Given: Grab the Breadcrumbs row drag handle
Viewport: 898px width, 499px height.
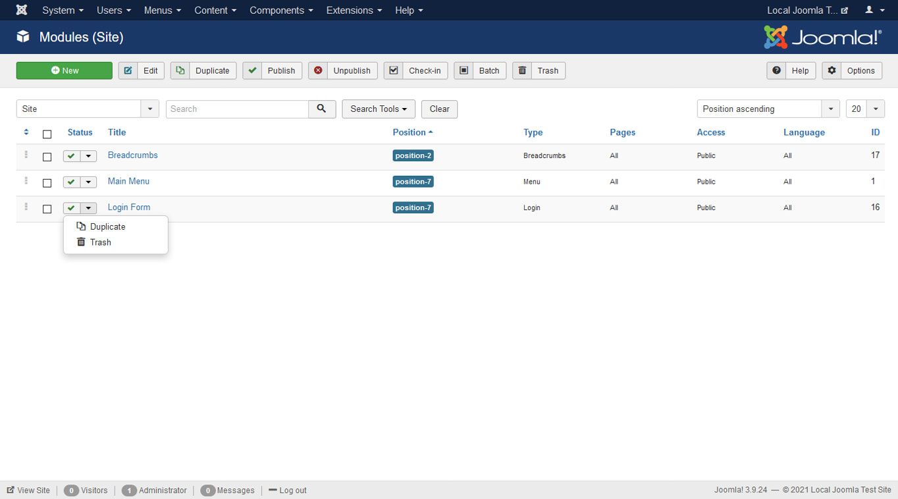Looking at the screenshot, I should (26, 155).
